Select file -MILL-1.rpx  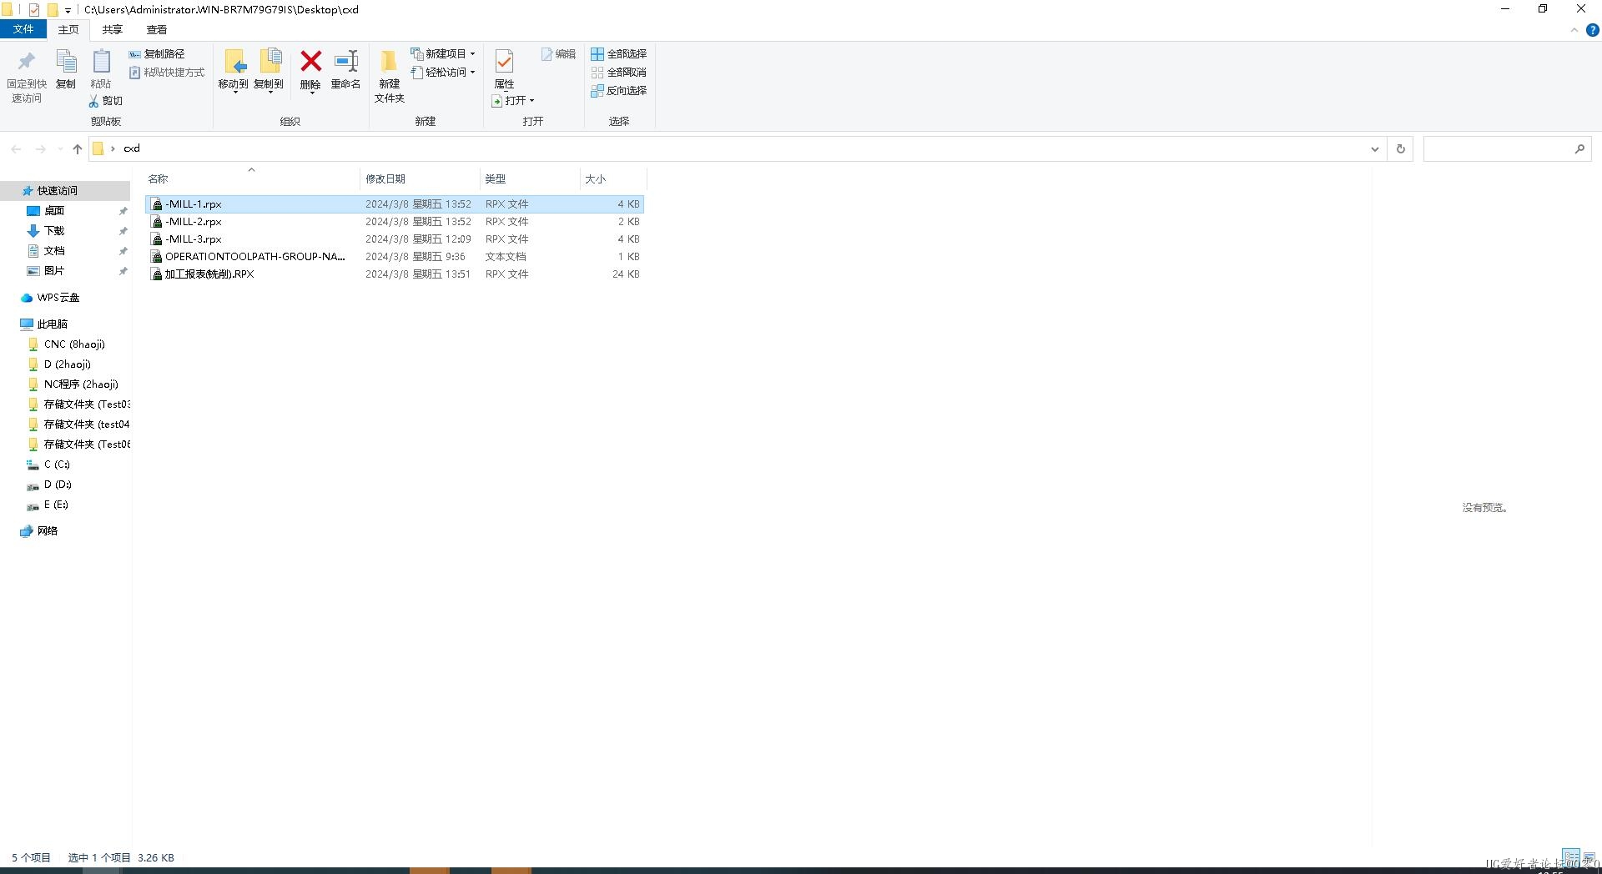[395, 204]
